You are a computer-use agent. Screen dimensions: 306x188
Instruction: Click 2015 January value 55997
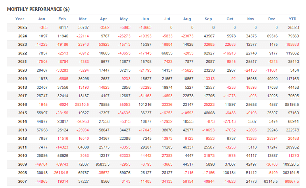42,113
